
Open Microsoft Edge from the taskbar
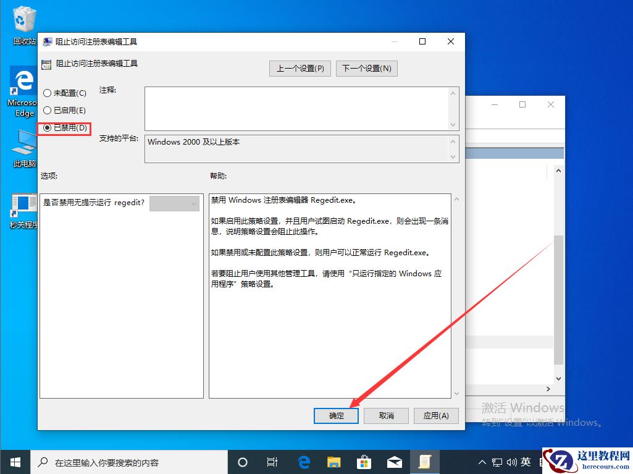303,462
